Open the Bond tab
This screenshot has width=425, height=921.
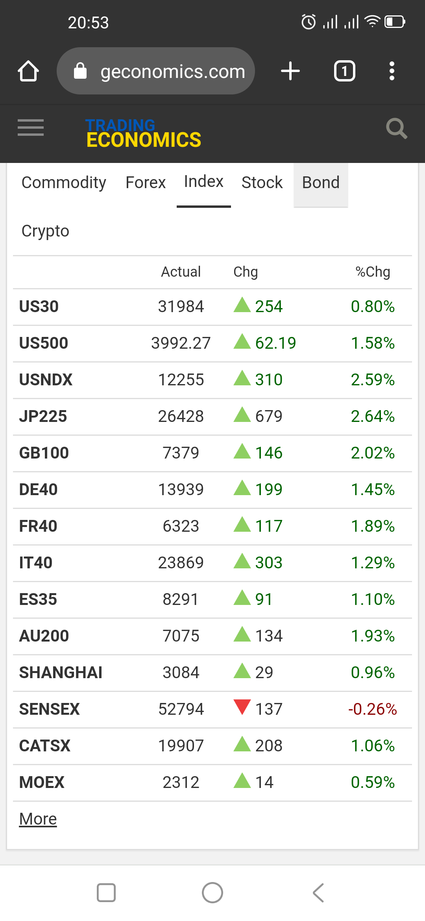tap(321, 183)
